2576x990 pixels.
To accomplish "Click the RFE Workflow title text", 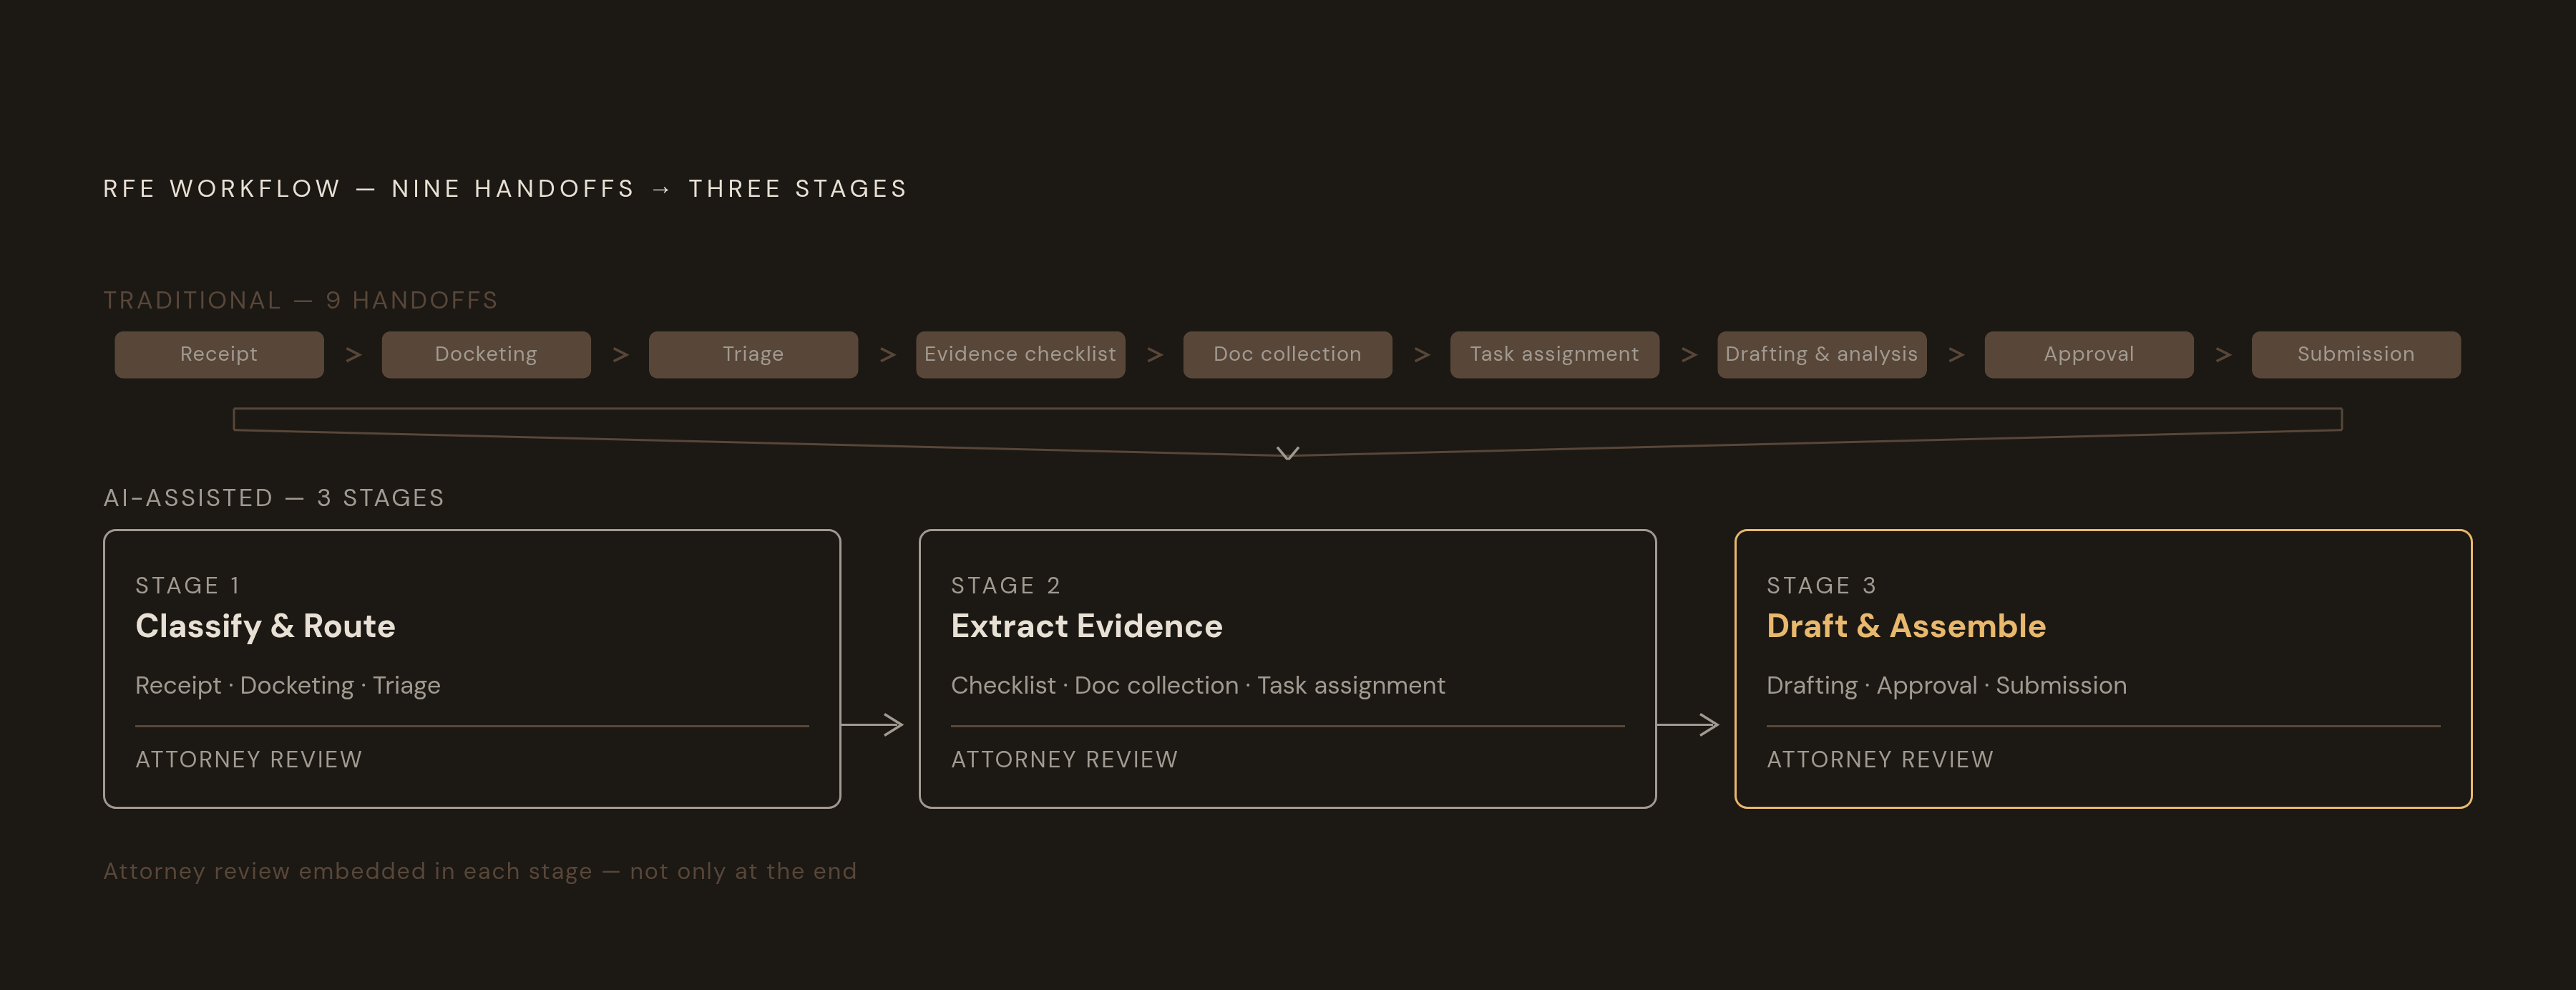I will (505, 189).
